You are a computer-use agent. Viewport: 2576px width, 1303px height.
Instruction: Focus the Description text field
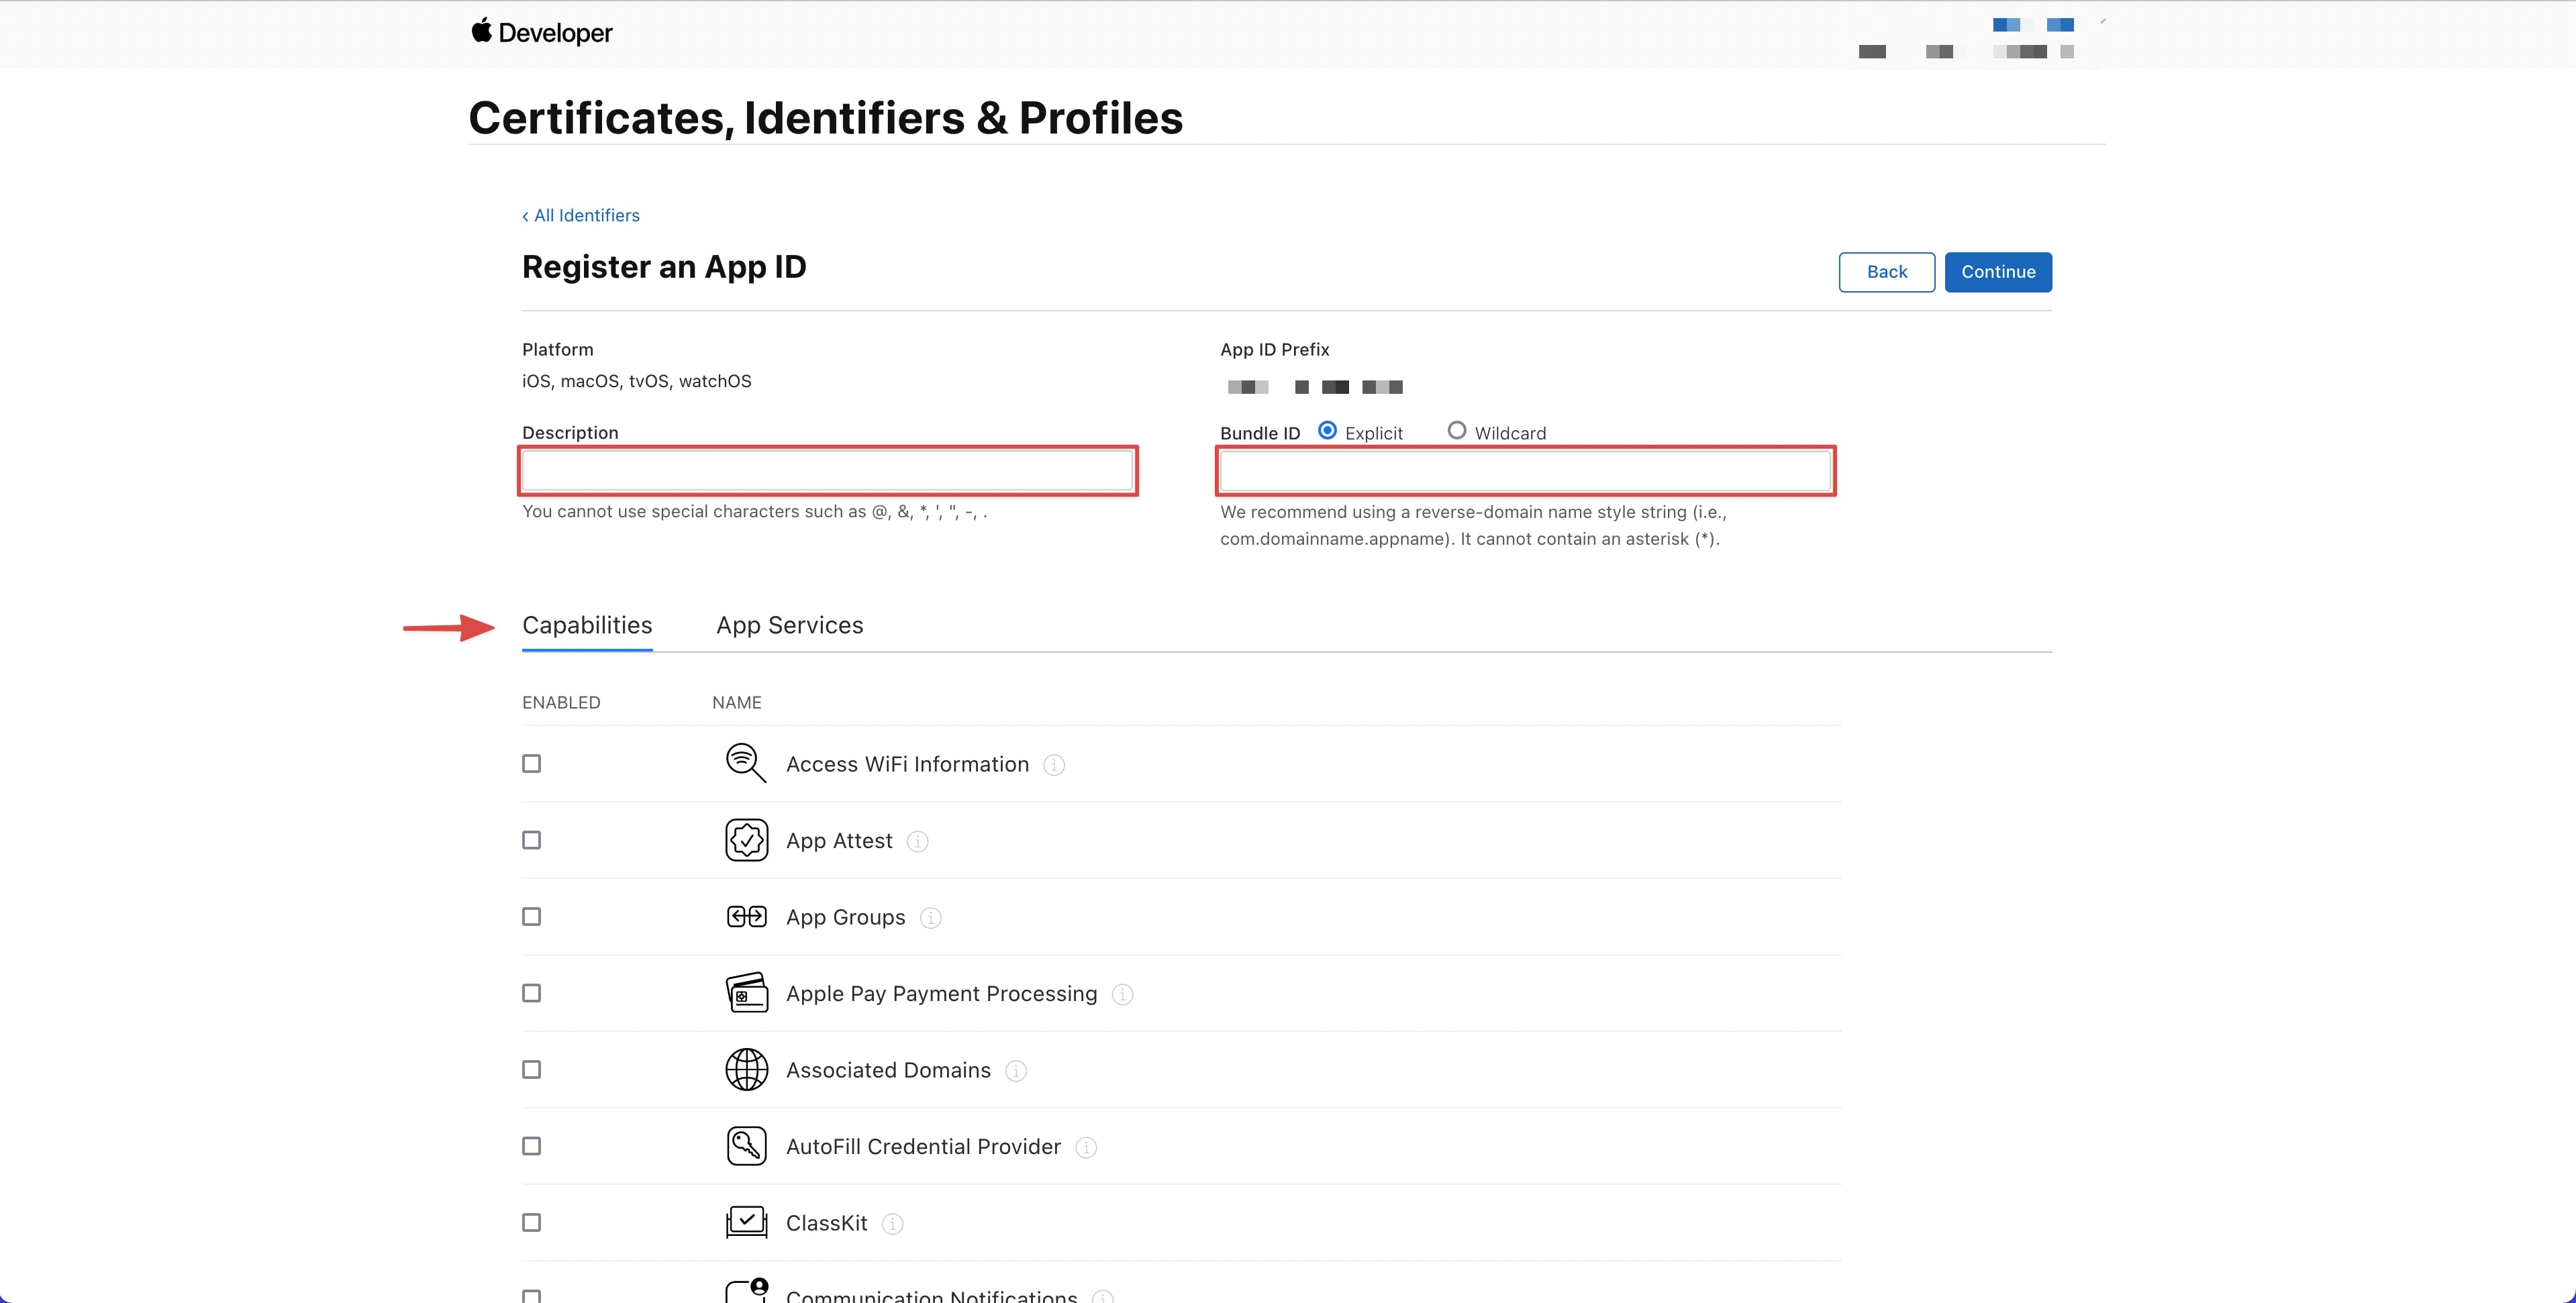[x=827, y=470]
